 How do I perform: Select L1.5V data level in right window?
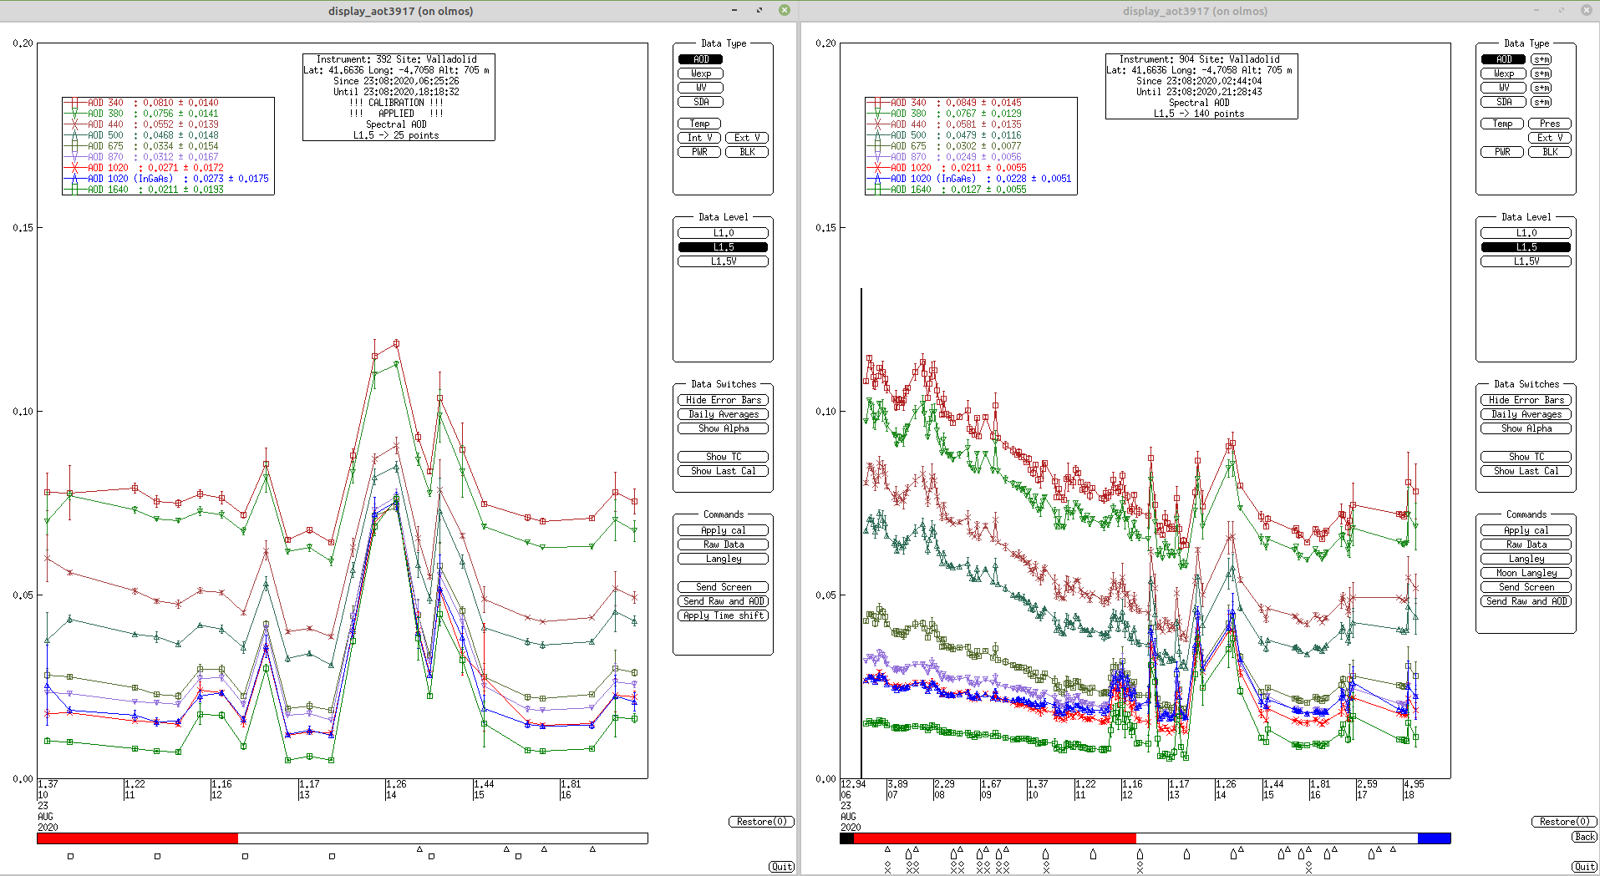click(1526, 261)
